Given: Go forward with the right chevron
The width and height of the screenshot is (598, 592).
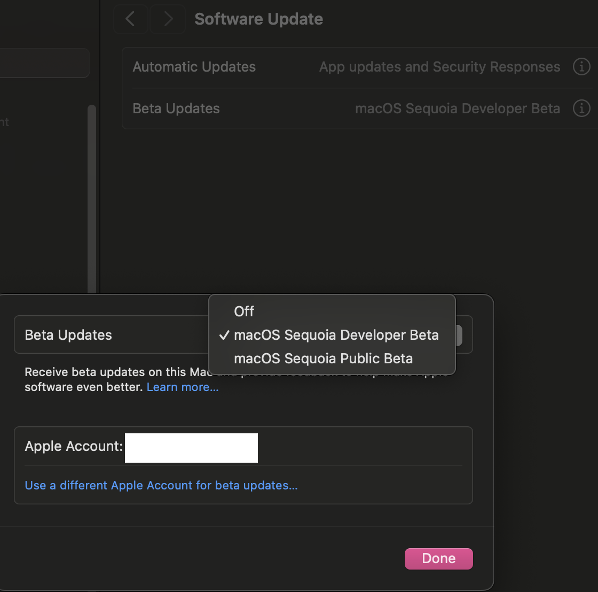Looking at the screenshot, I should [x=168, y=19].
